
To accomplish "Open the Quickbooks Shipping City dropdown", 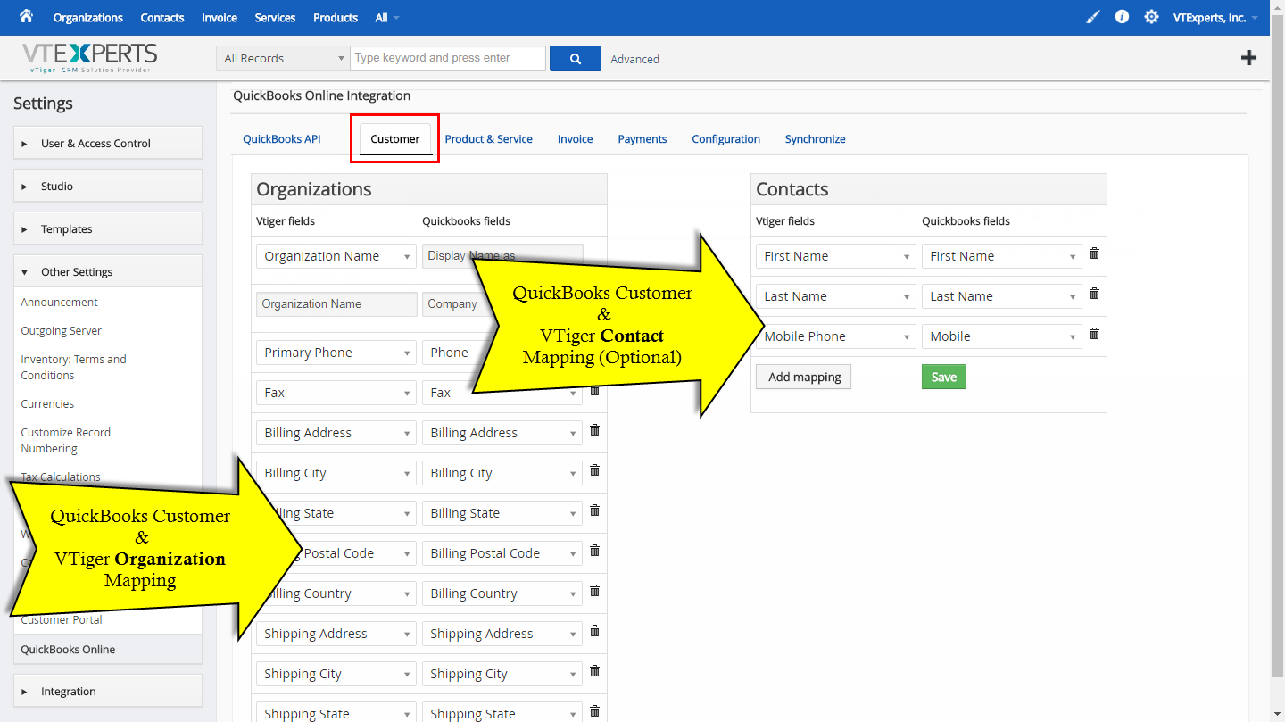I will 502,674.
